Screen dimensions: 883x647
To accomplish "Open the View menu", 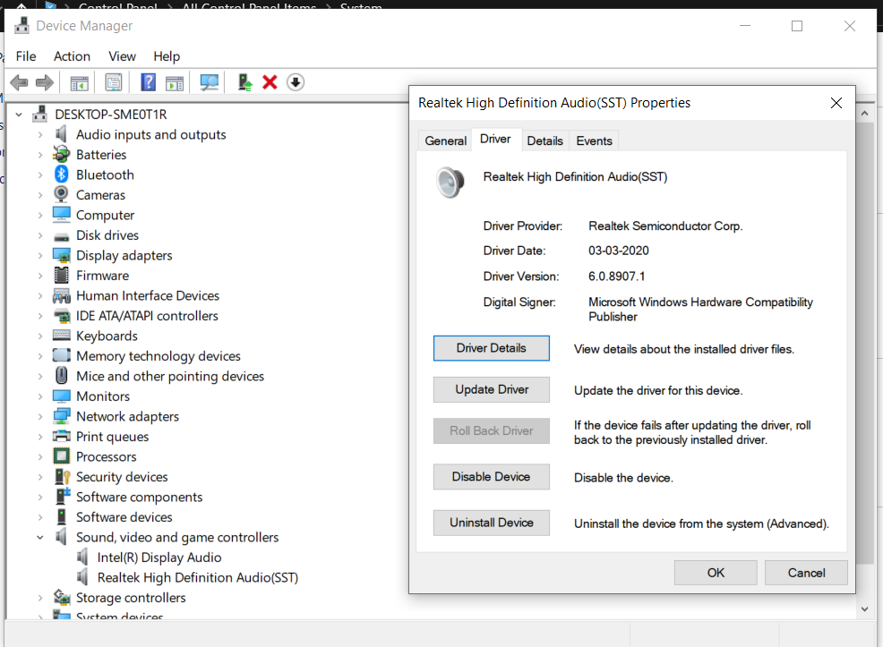I will click(x=122, y=56).
